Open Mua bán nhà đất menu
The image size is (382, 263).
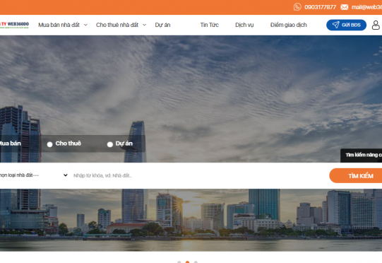59,25
